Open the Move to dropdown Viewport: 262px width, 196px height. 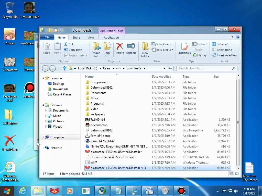click(96, 55)
